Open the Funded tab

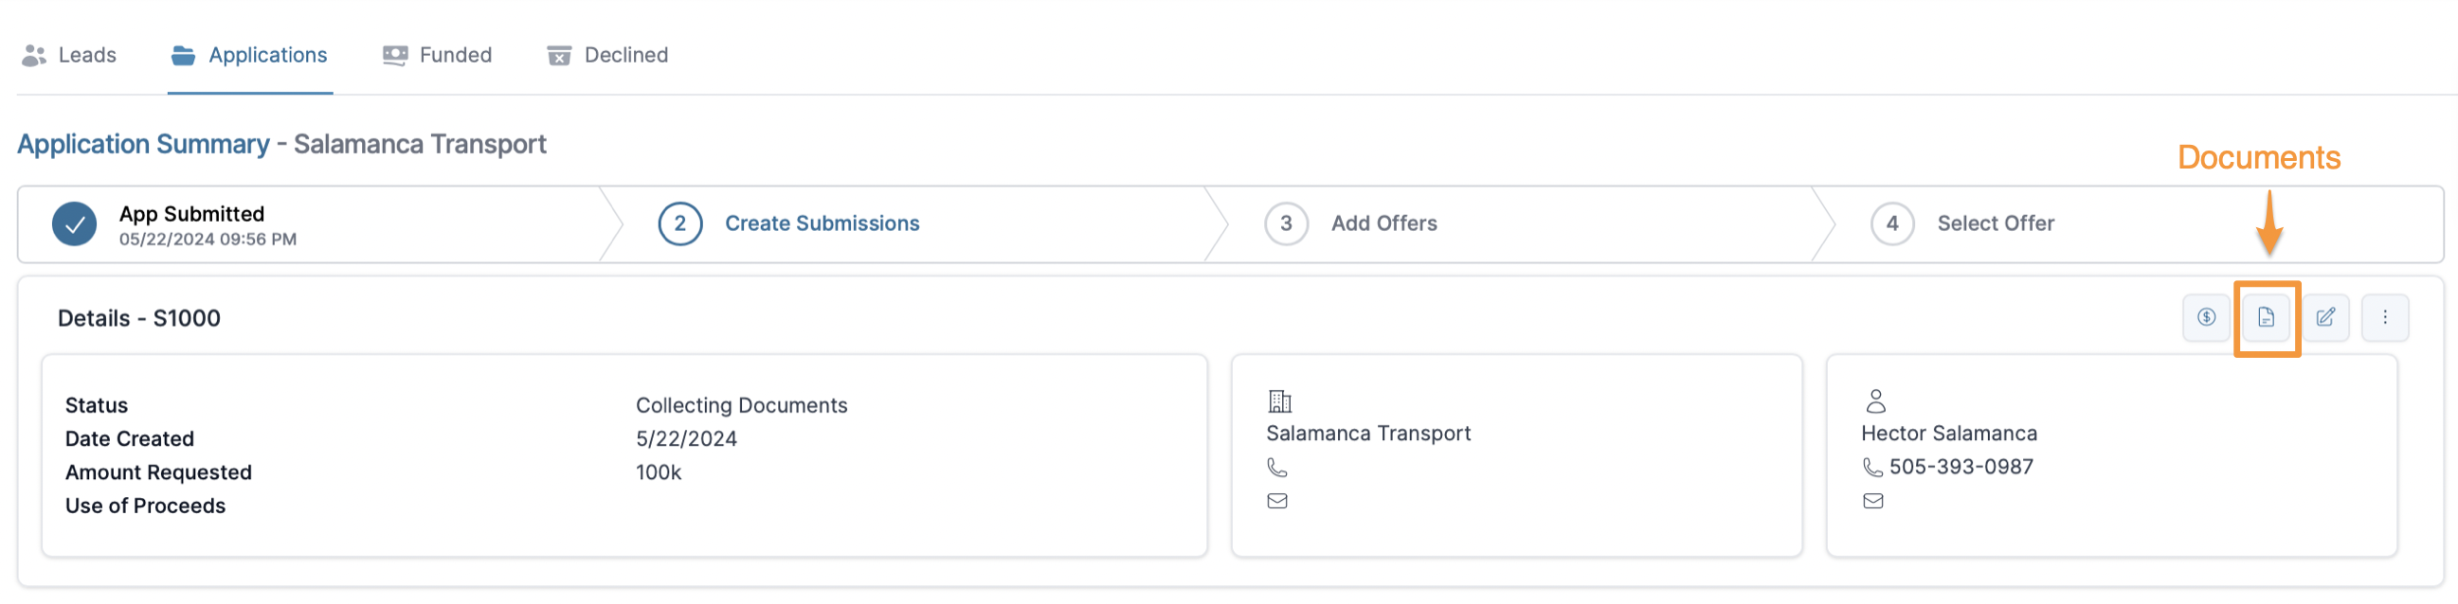[x=438, y=55]
